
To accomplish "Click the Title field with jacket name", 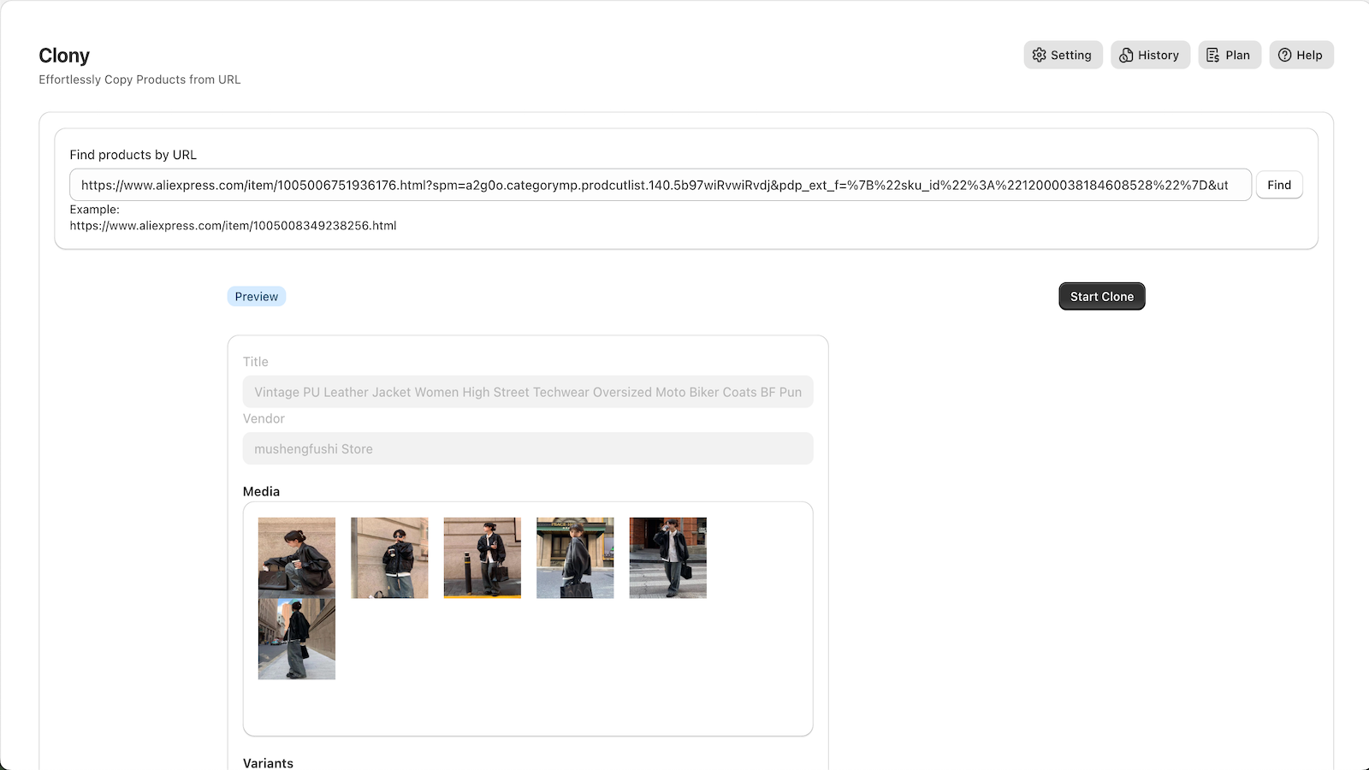I will point(528,392).
